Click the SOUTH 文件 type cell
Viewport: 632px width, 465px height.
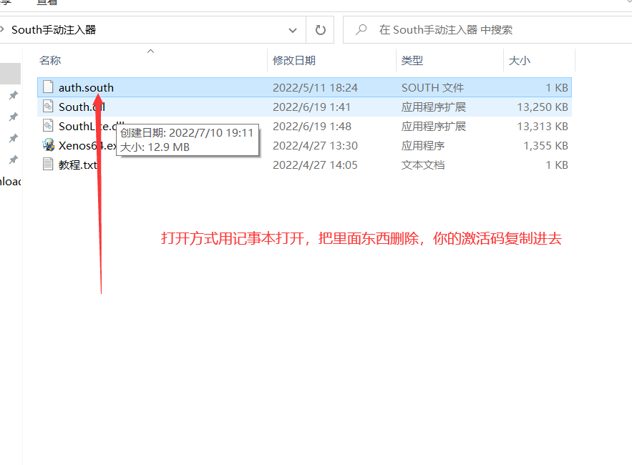click(x=432, y=87)
